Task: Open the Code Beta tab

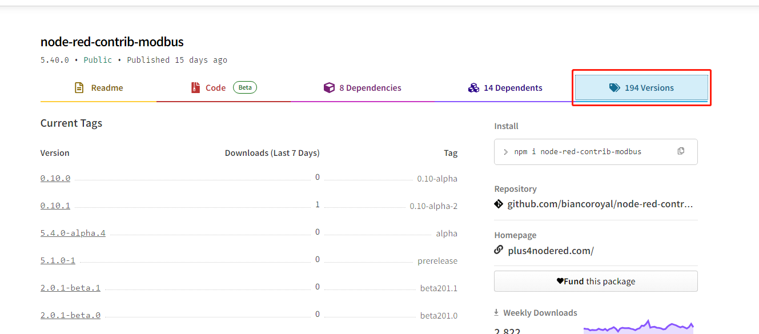Action: pyautogui.click(x=215, y=87)
